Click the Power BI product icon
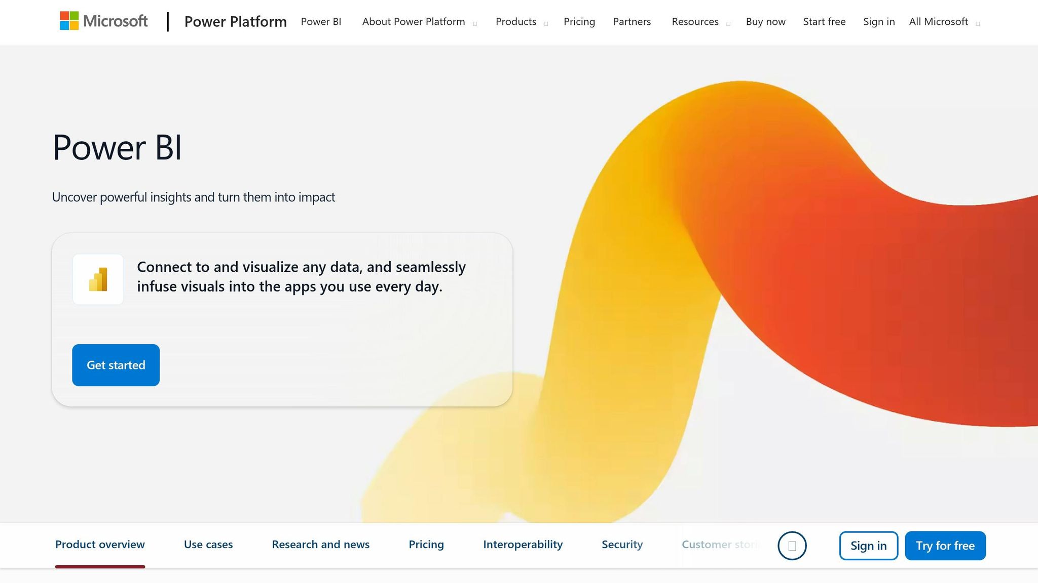The height and width of the screenshot is (583, 1038). pos(98,279)
